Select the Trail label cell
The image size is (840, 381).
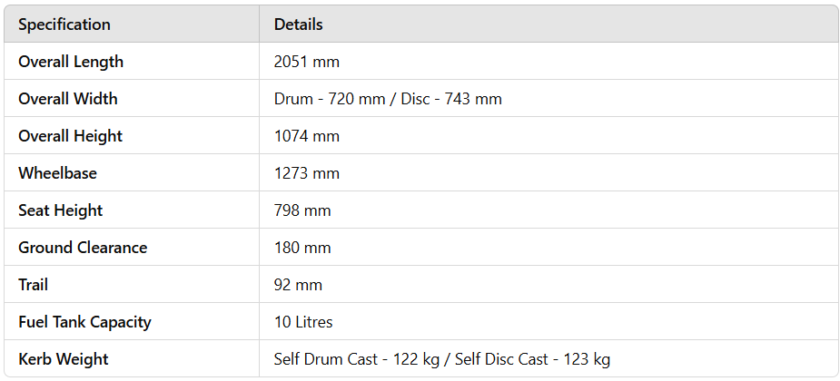[x=34, y=285]
